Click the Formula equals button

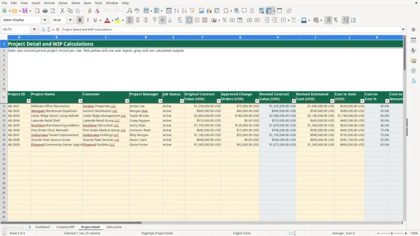pyautogui.click(x=57, y=29)
